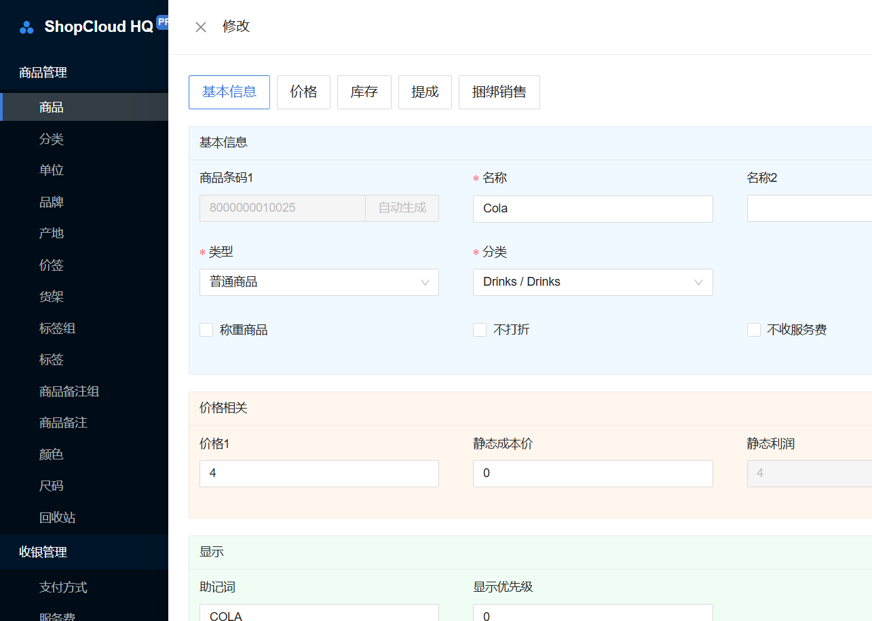Image resolution: width=872 pixels, height=621 pixels.
Task: Open 支付方式 under 收银管理
Action: [63, 588]
